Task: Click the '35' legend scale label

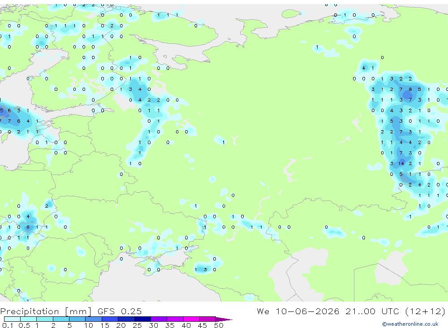Action: tap(170, 325)
